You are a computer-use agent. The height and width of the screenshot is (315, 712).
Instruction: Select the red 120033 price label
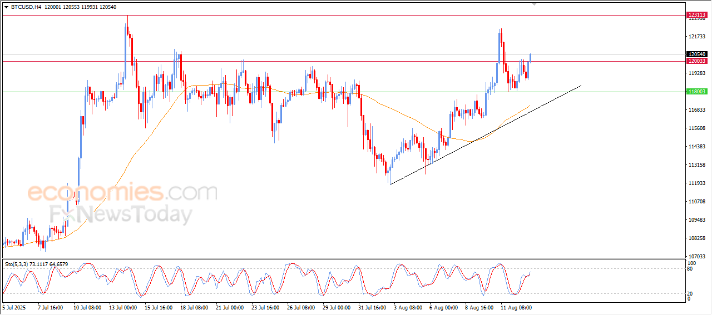(697, 61)
